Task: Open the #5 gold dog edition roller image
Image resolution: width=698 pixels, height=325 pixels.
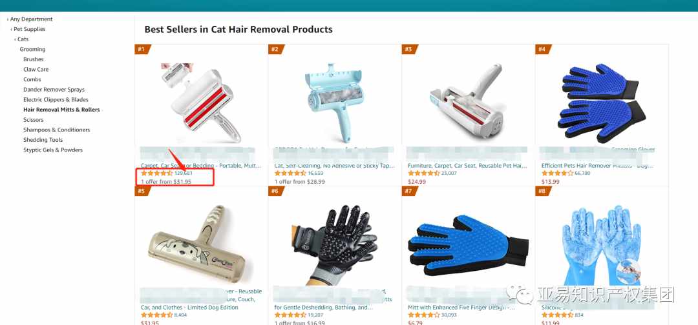Action: pyautogui.click(x=200, y=244)
